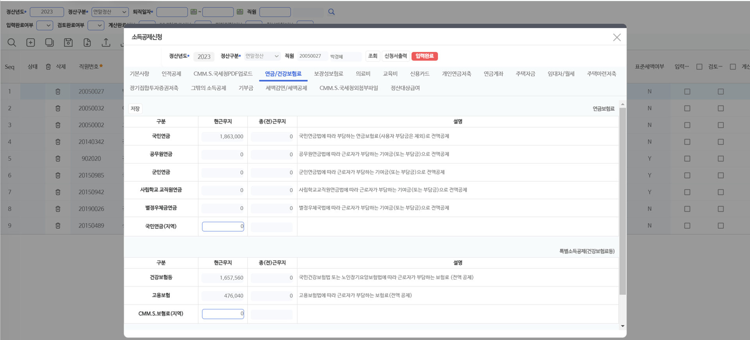750x340 pixels.
Task: Check the 검토 checkbox for row 7
Action: 721,192
